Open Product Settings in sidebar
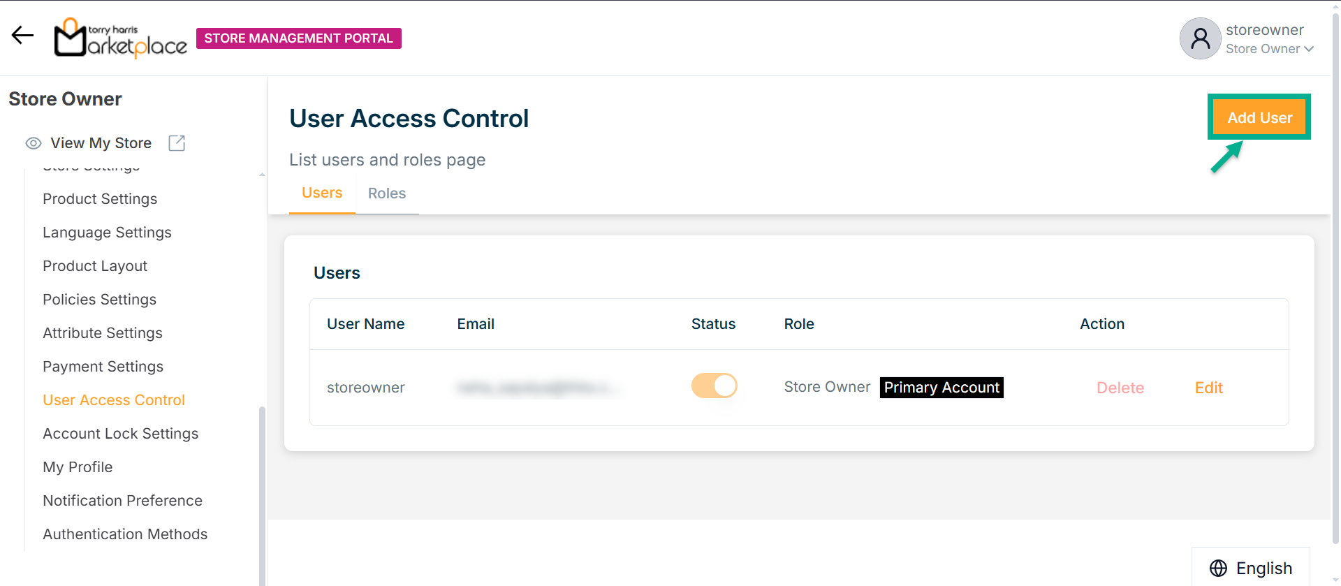This screenshot has width=1341, height=586. pyautogui.click(x=100, y=199)
